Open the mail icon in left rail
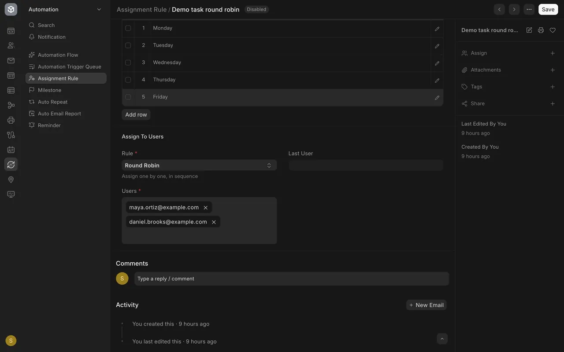The image size is (564, 352). [x=11, y=61]
